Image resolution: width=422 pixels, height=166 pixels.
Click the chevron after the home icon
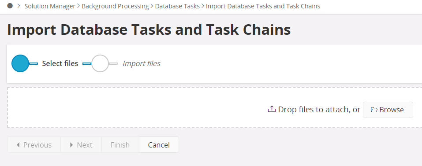pyautogui.click(x=19, y=6)
